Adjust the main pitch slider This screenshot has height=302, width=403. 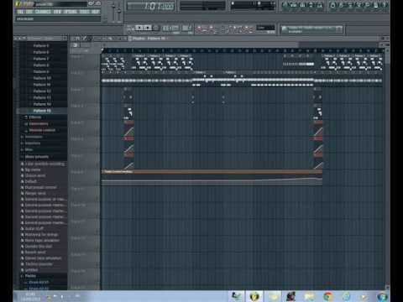point(119,11)
